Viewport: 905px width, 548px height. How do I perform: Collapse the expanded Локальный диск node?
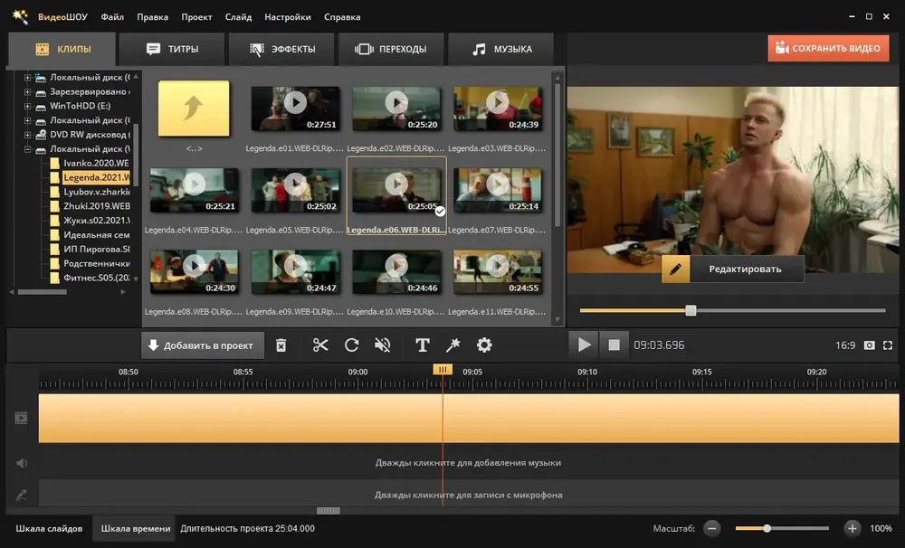coord(27,149)
